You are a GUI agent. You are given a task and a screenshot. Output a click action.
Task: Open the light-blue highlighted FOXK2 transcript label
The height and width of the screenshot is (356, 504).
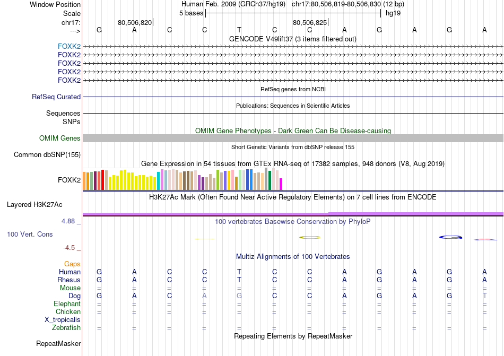point(69,46)
